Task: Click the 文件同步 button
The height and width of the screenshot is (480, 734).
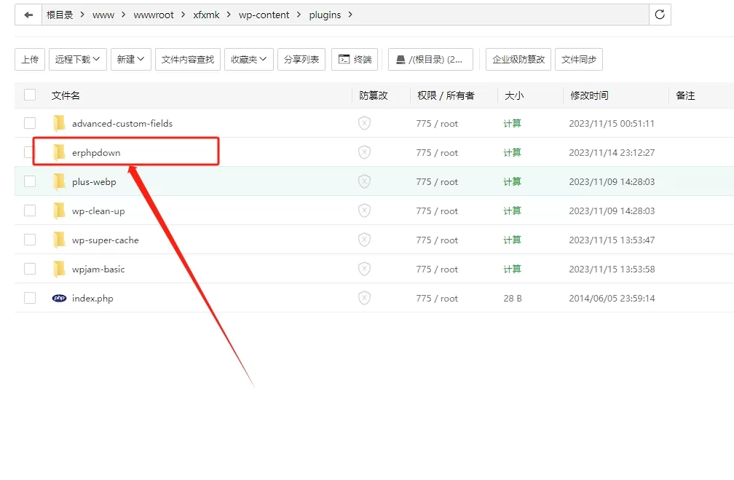Action: point(579,59)
